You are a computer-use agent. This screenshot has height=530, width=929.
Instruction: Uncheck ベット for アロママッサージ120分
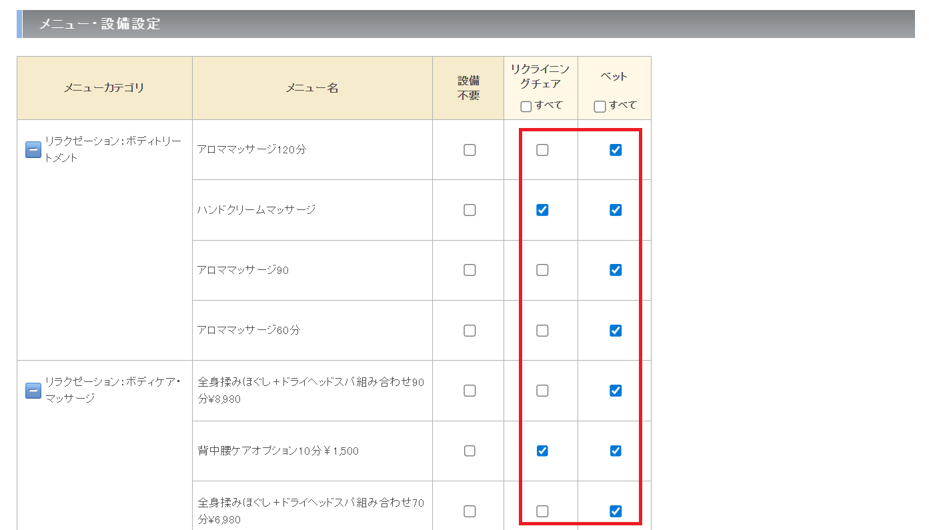(616, 150)
